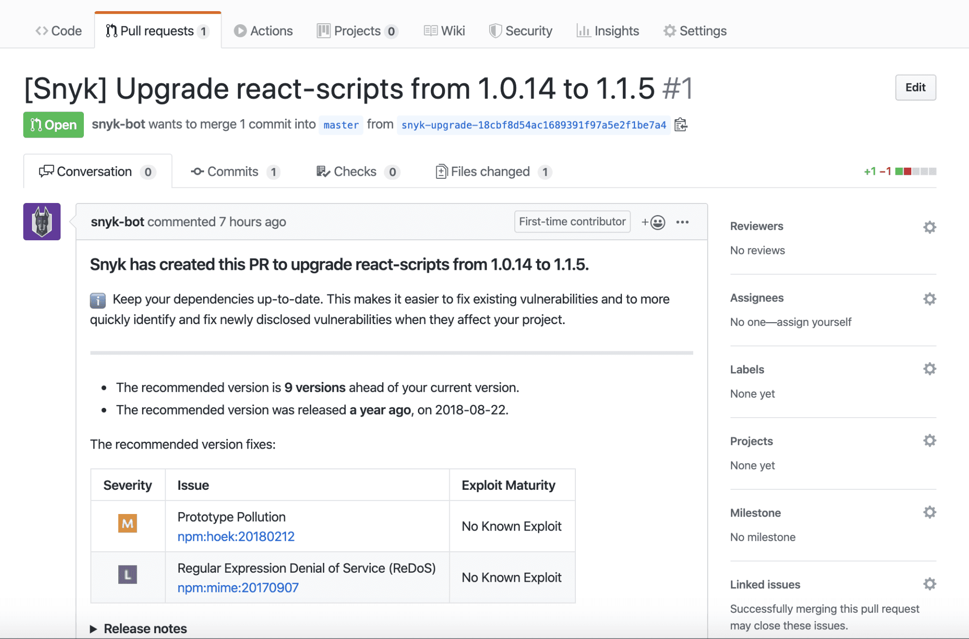969x639 pixels.
Task: Click the blue info emoji icon
Action: point(97,300)
